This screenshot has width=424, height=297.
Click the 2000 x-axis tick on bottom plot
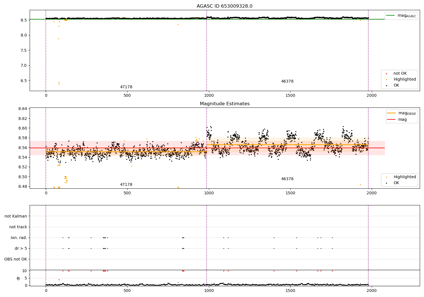click(372, 290)
